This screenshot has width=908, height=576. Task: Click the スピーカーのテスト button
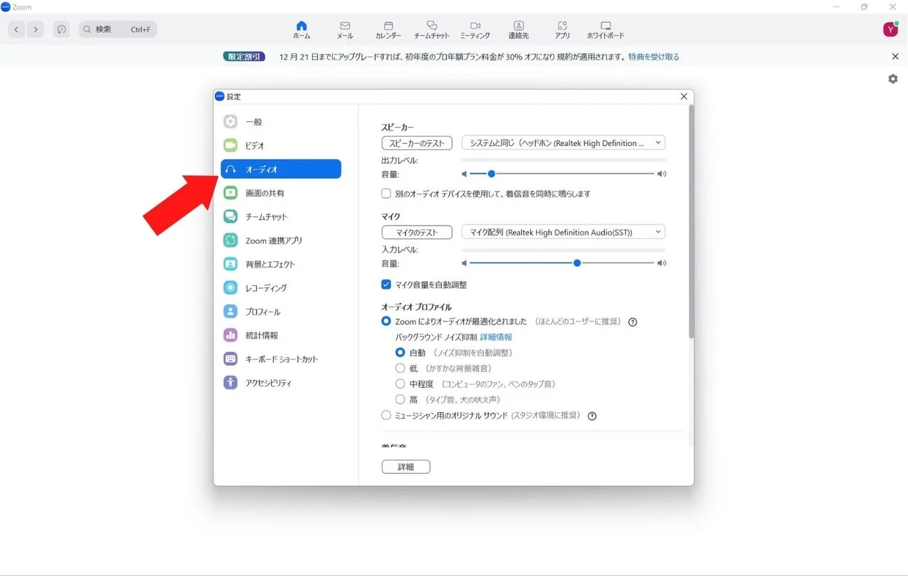417,143
